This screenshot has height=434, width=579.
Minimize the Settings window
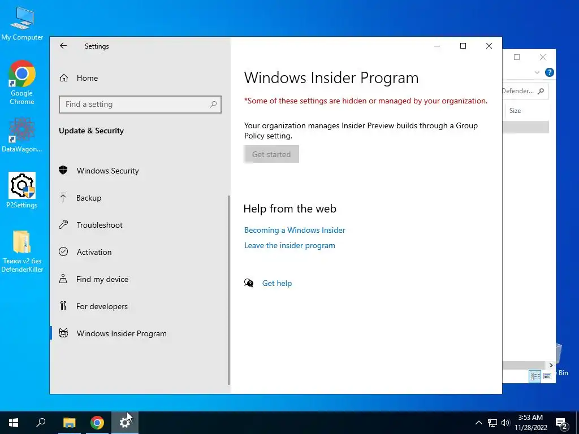click(x=437, y=46)
